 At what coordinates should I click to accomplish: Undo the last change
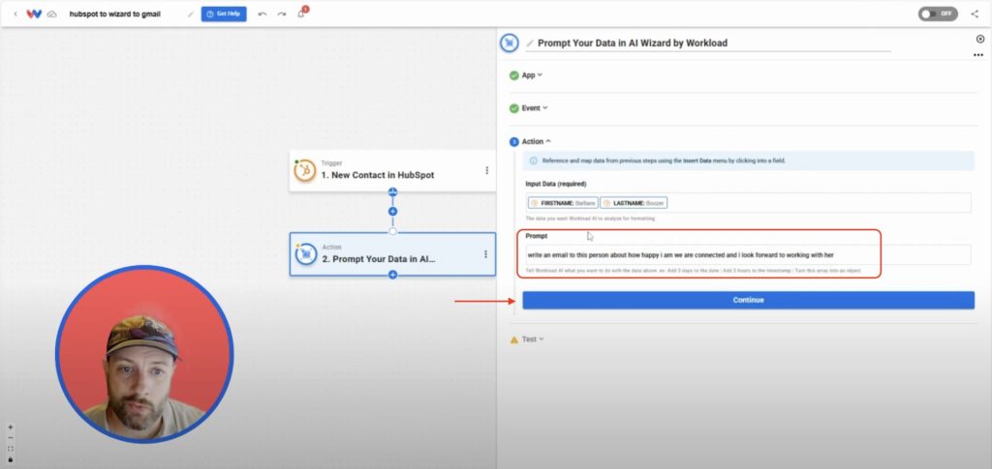[x=263, y=14]
